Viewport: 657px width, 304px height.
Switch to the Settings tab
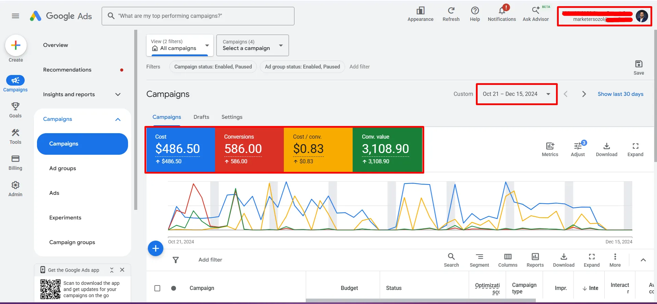pyautogui.click(x=232, y=117)
